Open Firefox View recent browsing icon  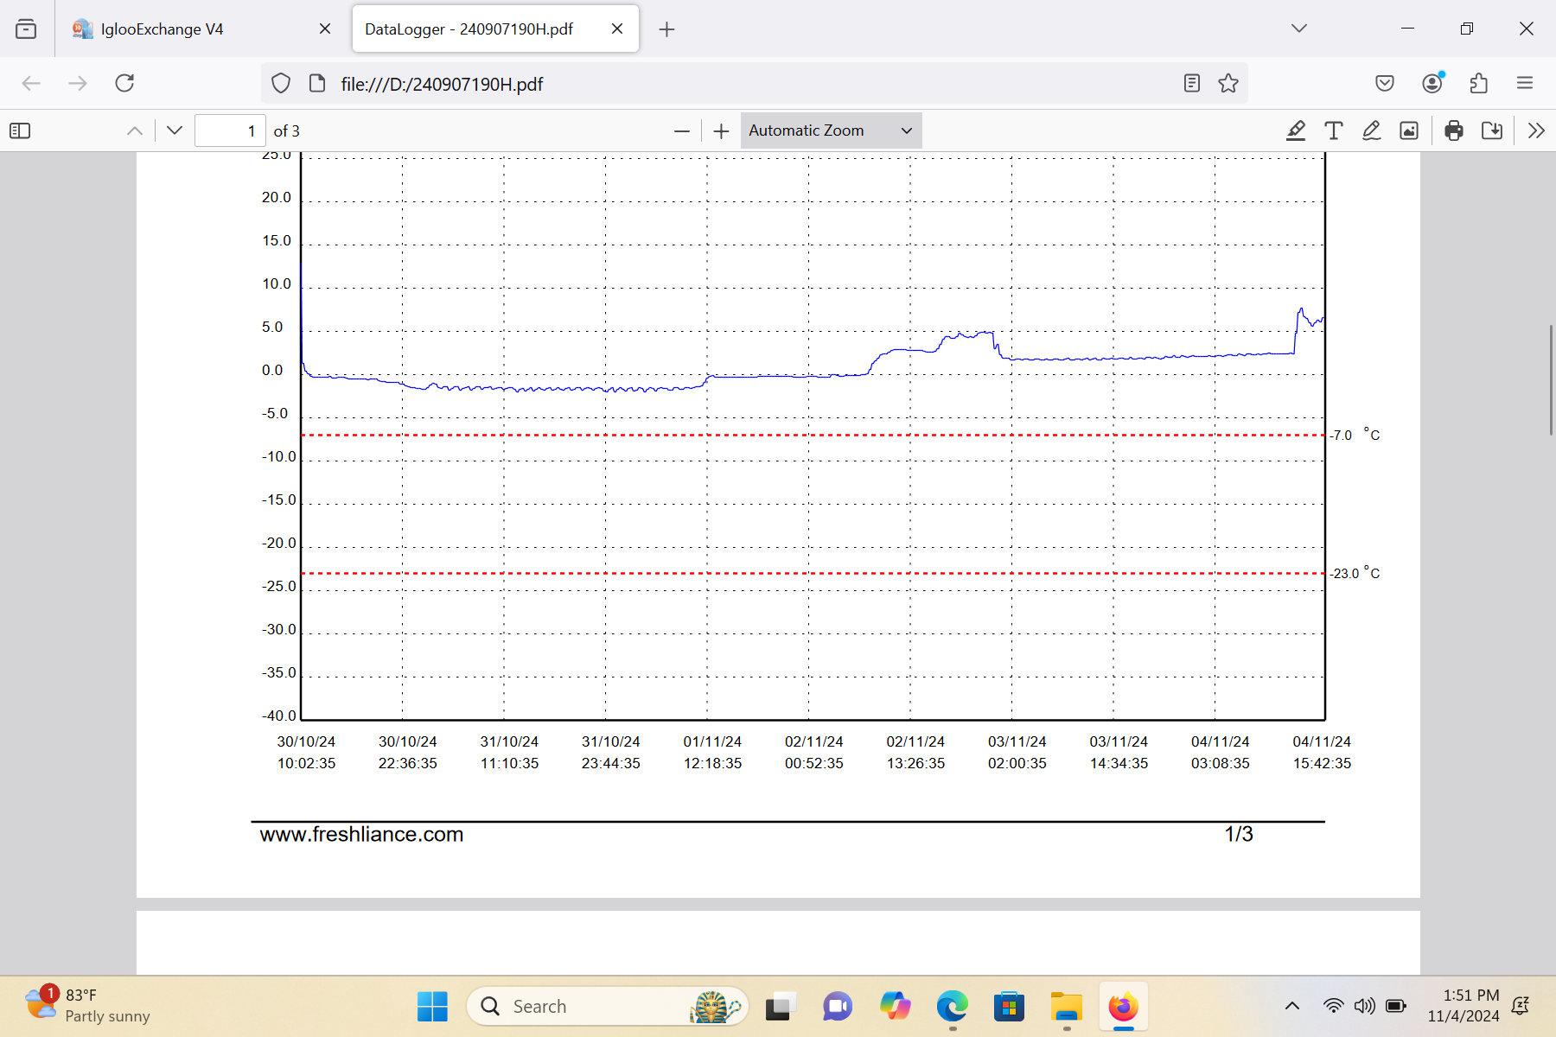(x=26, y=29)
